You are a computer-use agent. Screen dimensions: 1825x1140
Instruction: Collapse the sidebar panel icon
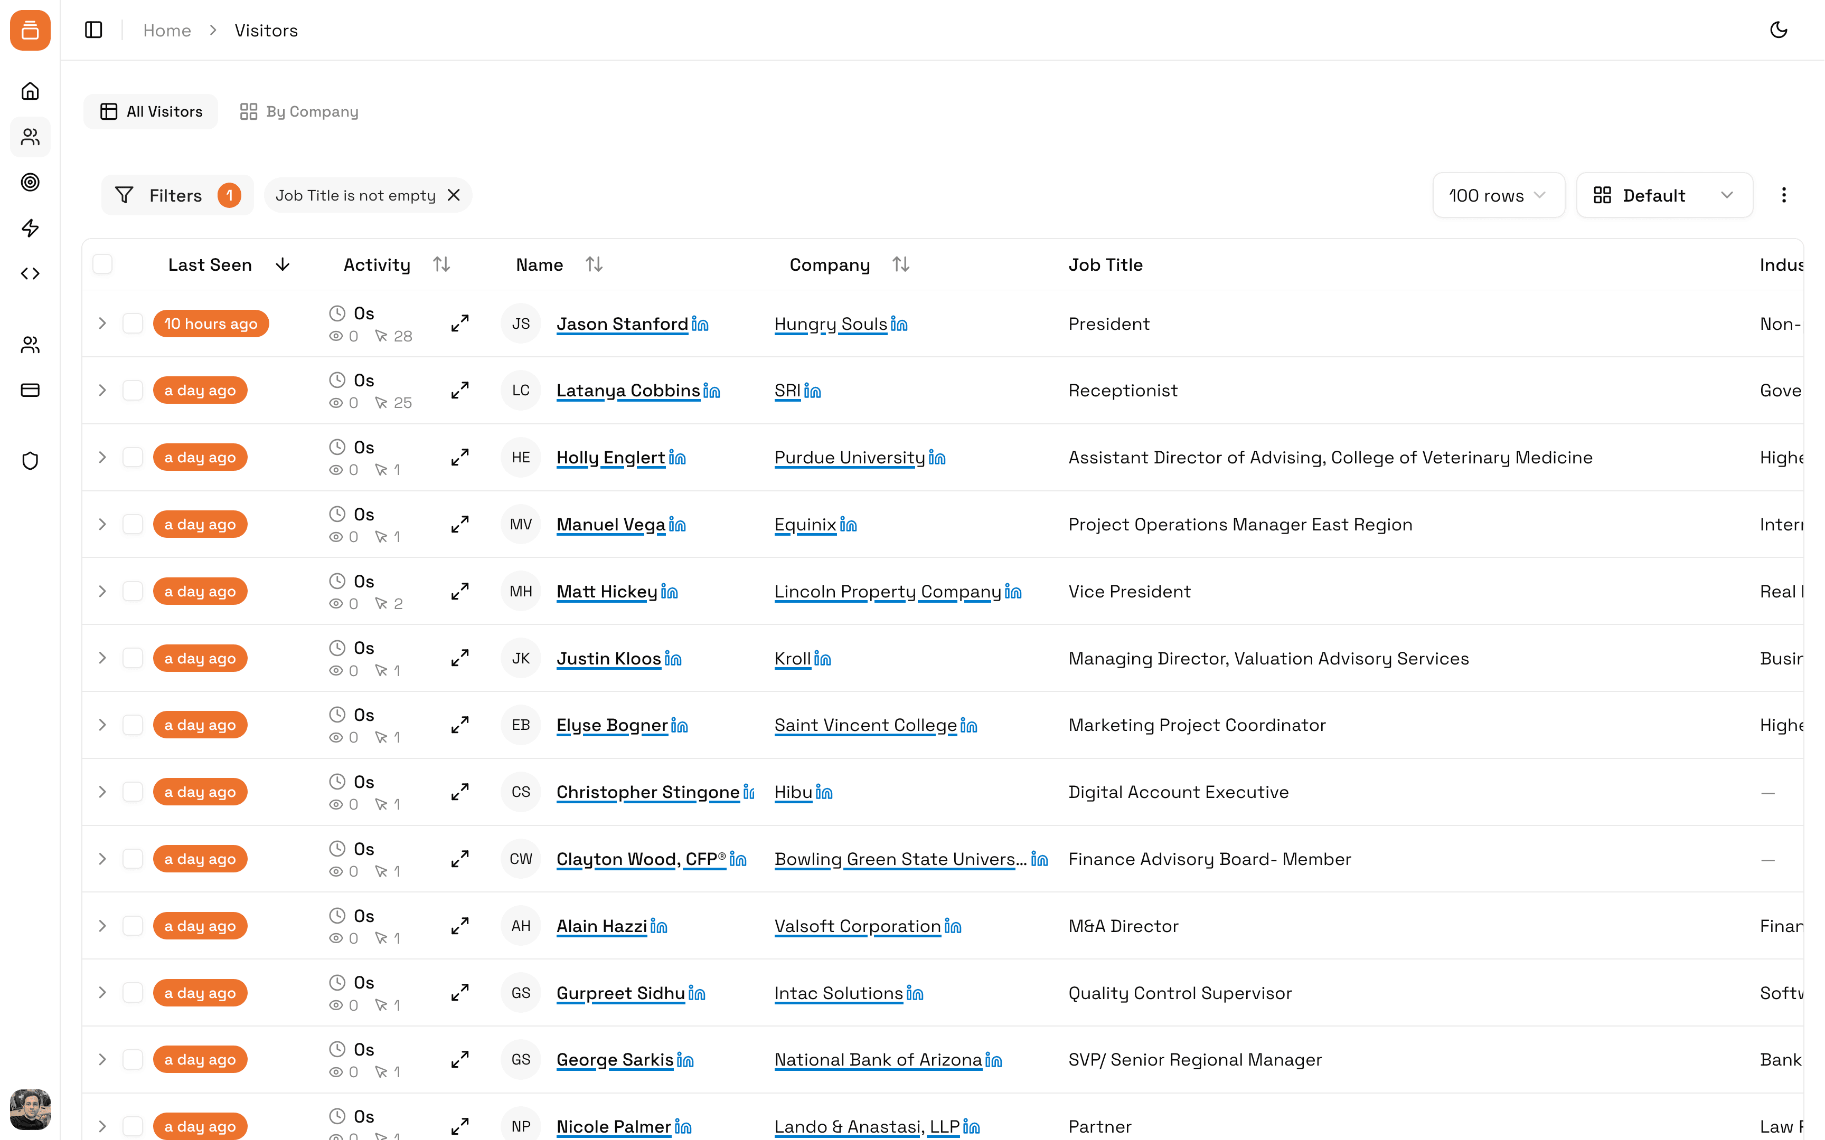click(93, 30)
